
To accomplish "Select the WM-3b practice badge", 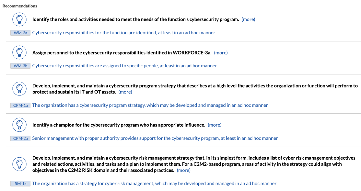I will tap(20, 66).
